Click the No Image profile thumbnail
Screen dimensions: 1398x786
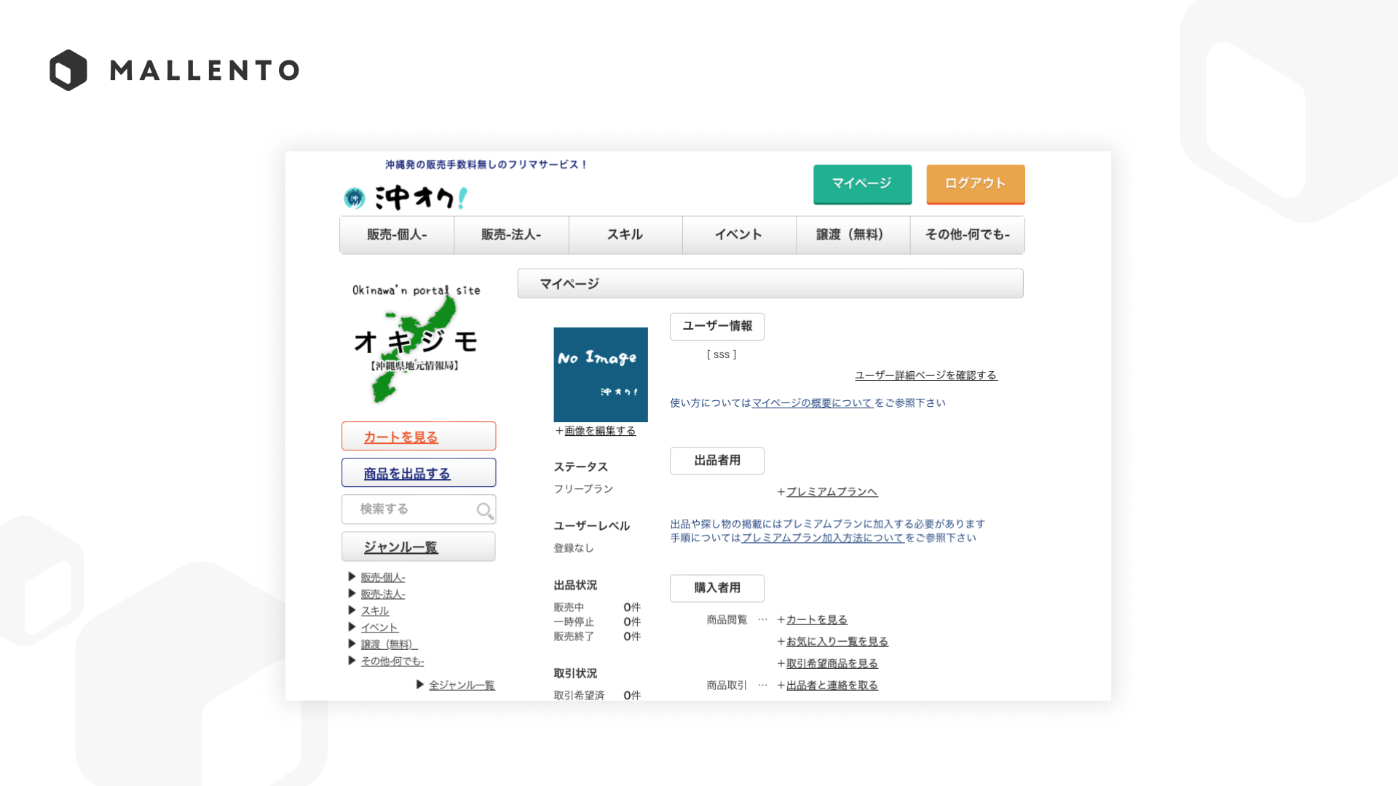click(x=601, y=375)
